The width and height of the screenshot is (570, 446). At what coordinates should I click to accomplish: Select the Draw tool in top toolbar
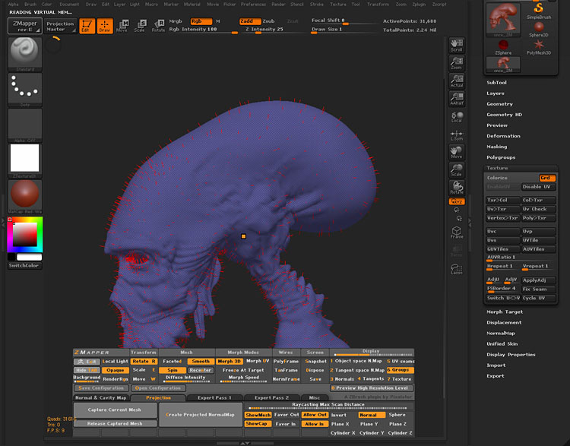105,27
